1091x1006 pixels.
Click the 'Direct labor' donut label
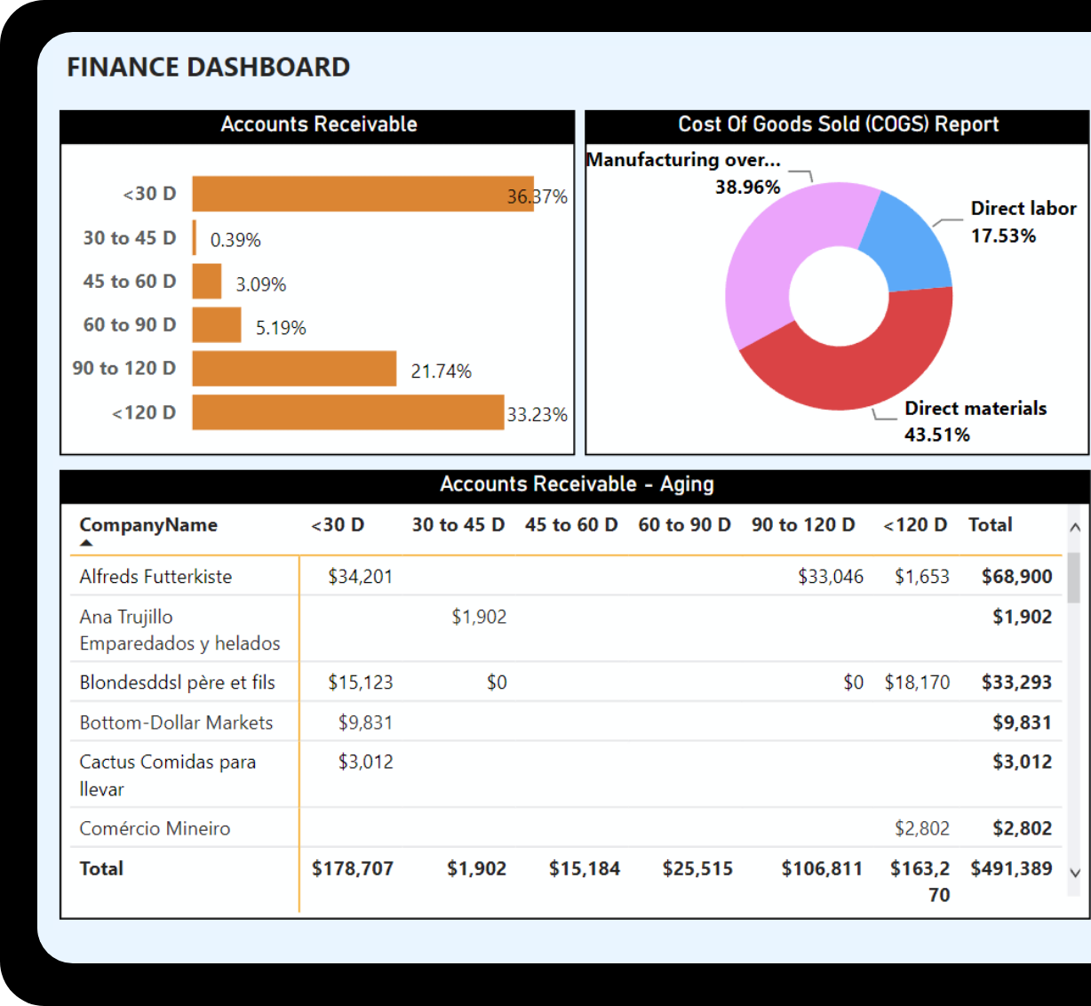[x=1023, y=208]
